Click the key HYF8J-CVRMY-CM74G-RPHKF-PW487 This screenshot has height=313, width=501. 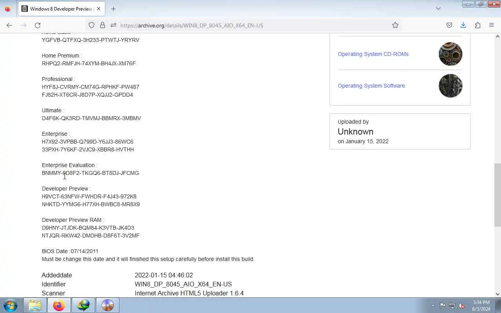(x=90, y=87)
